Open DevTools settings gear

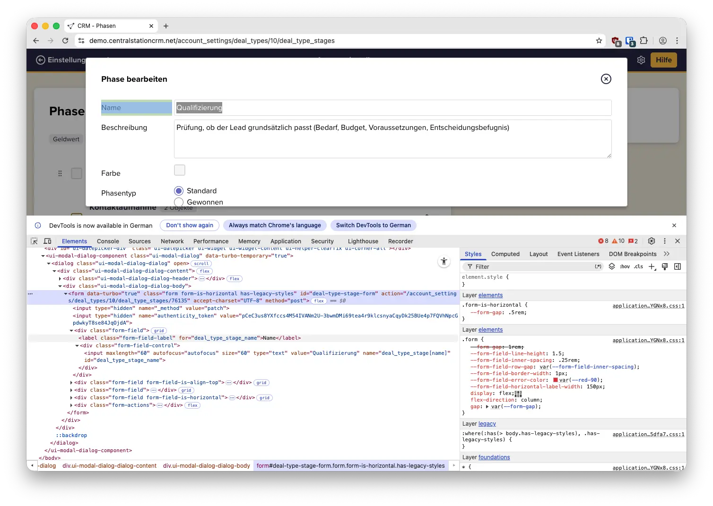tap(651, 241)
